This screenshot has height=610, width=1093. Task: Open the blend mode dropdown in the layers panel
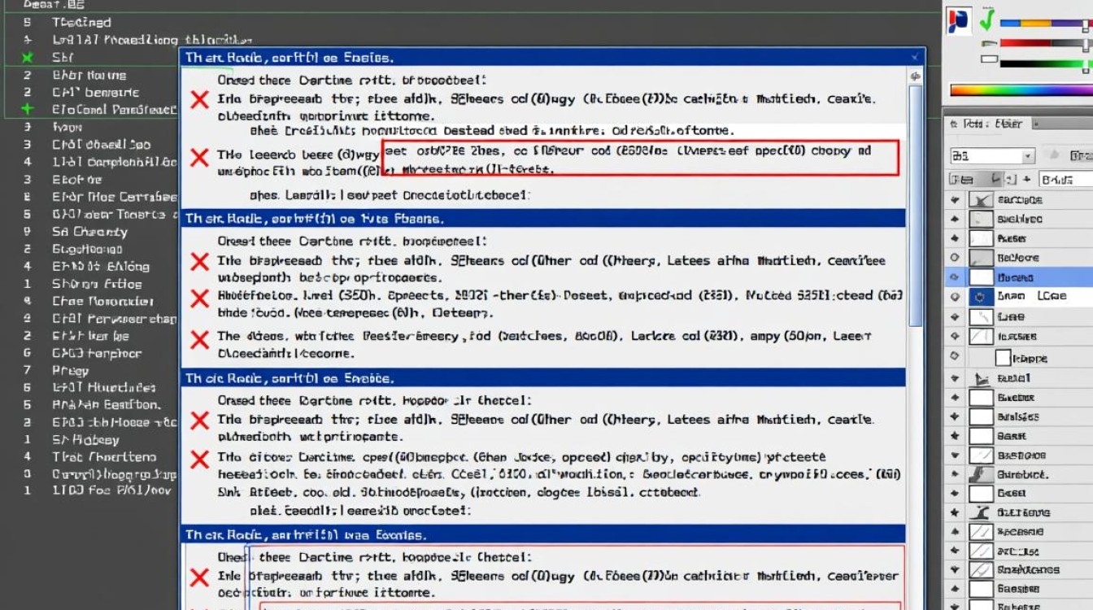click(992, 156)
